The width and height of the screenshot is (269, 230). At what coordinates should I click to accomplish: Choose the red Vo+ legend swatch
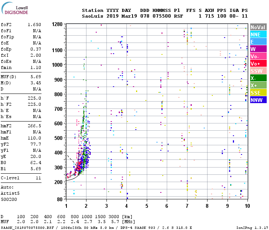257,64
